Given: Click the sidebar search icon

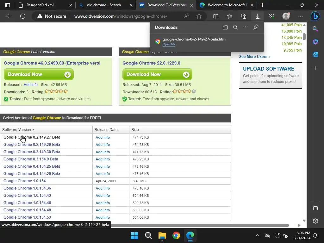Looking at the screenshot, I should 315,29.
